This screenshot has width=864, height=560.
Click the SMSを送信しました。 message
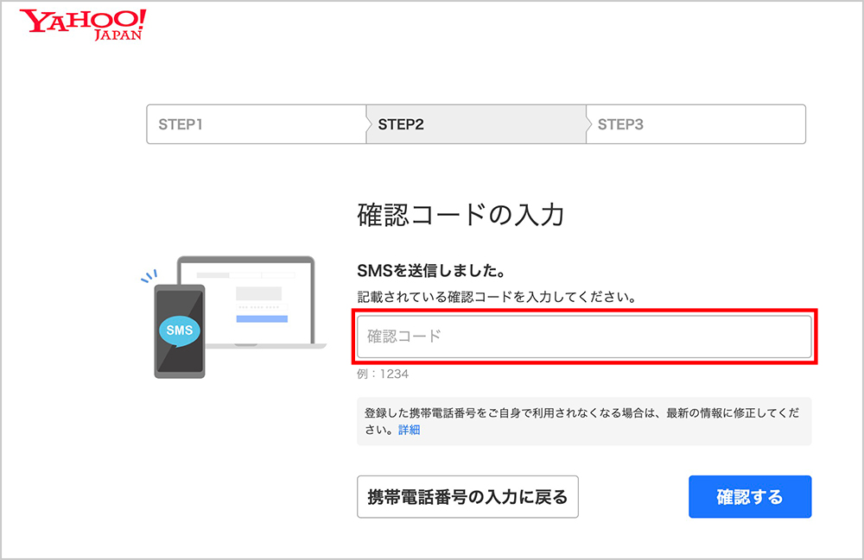431,271
